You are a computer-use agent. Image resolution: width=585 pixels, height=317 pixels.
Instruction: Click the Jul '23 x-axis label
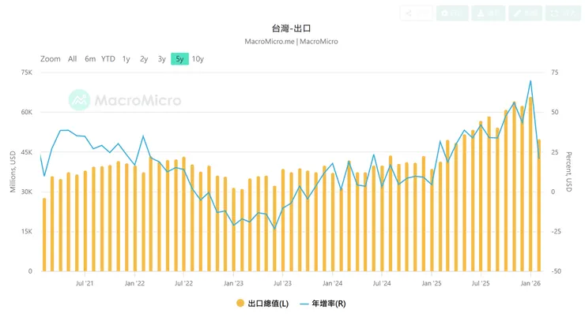pos(282,283)
